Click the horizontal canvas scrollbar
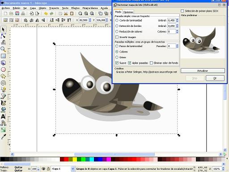The height and width of the screenshot is (172, 229). click(x=114, y=154)
